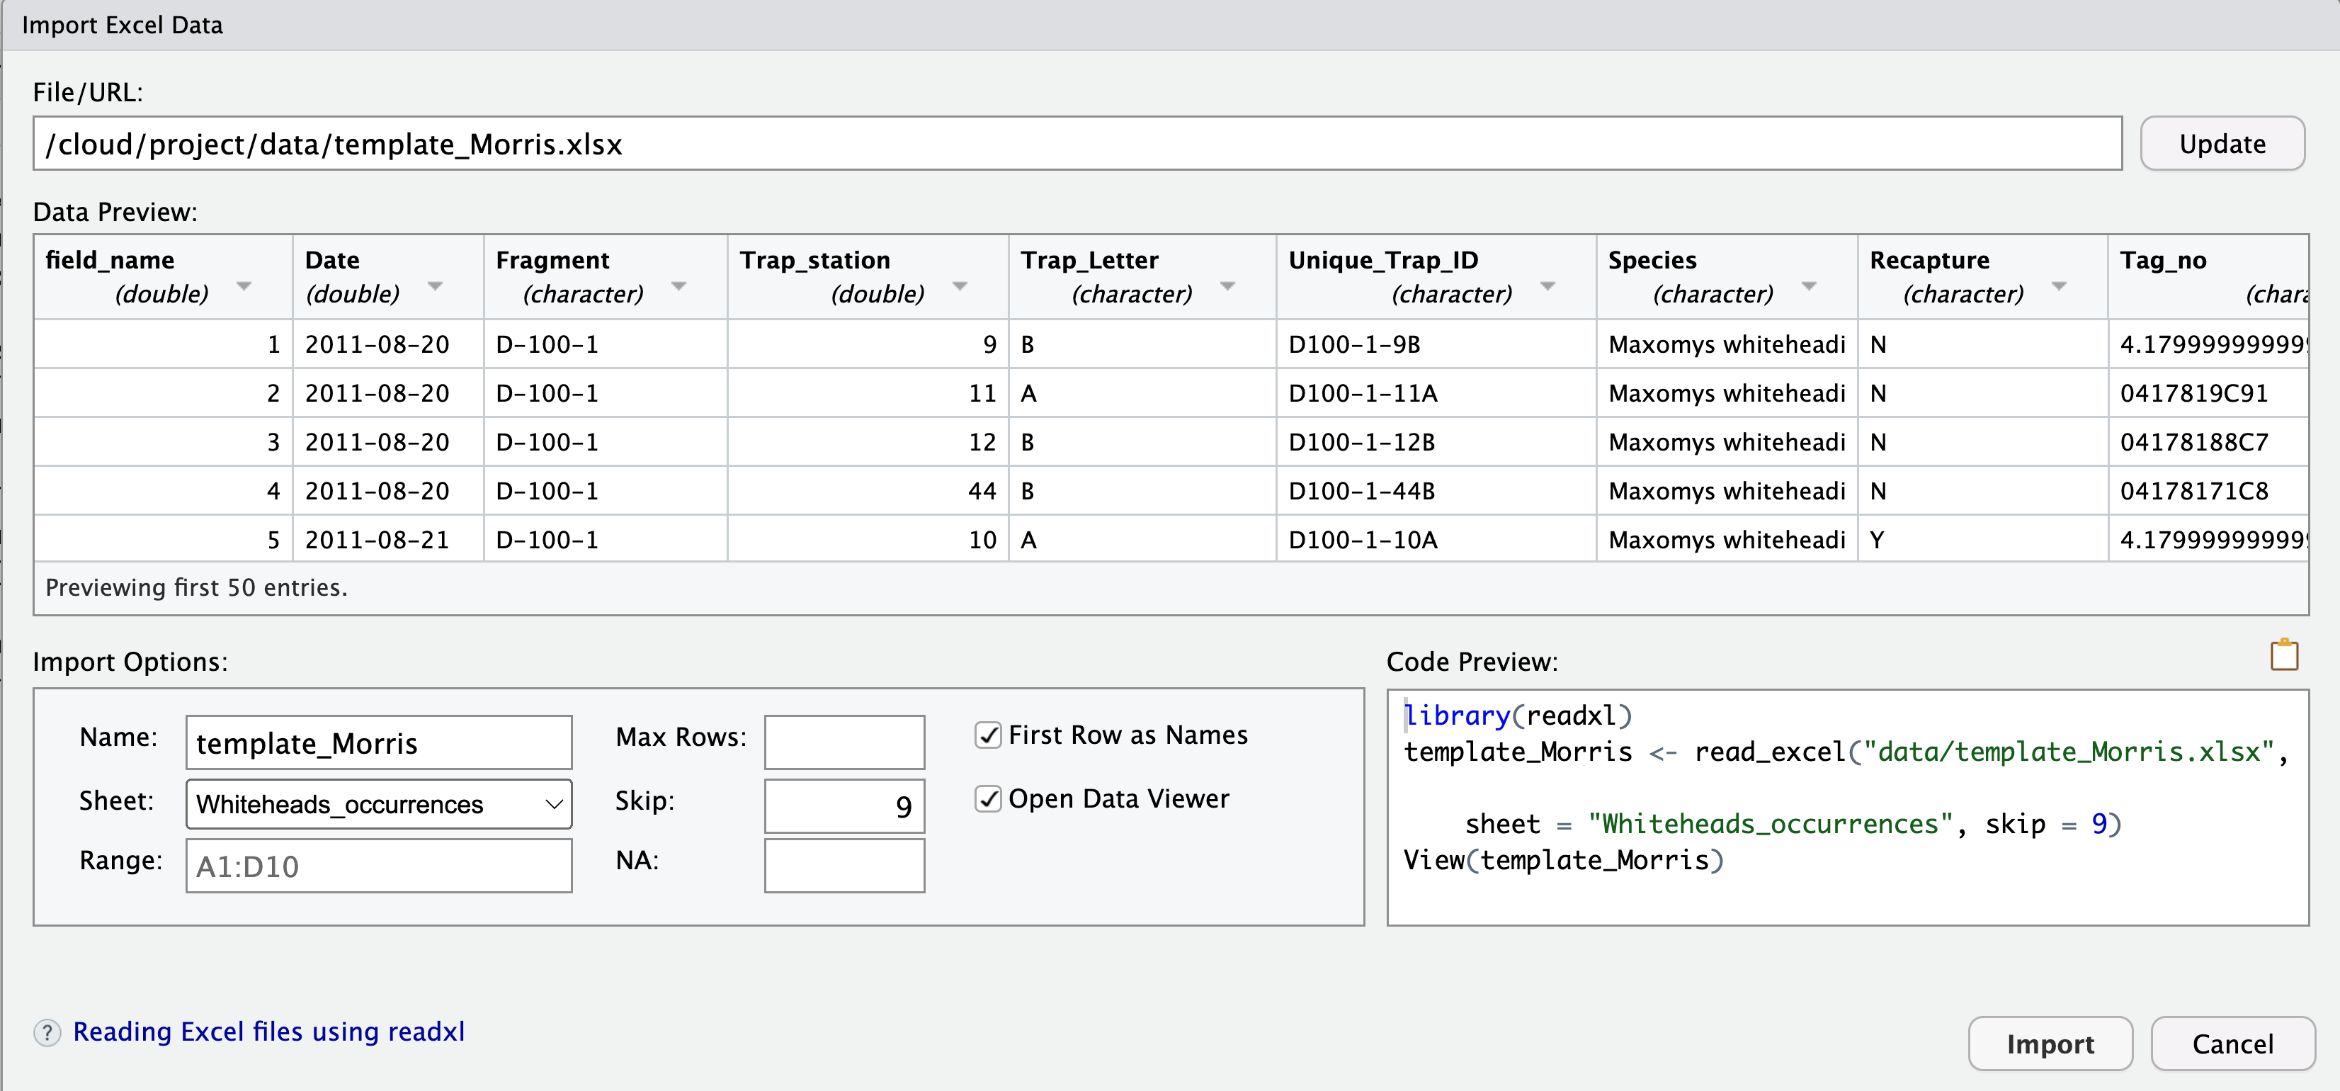Open the Recapture column type dropdown arrow

click(2060, 286)
